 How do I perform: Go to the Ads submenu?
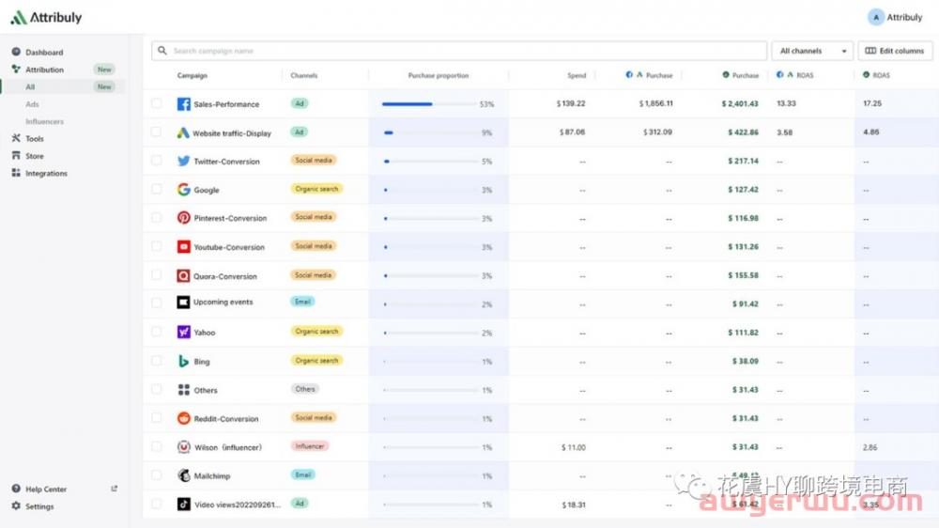click(32, 104)
